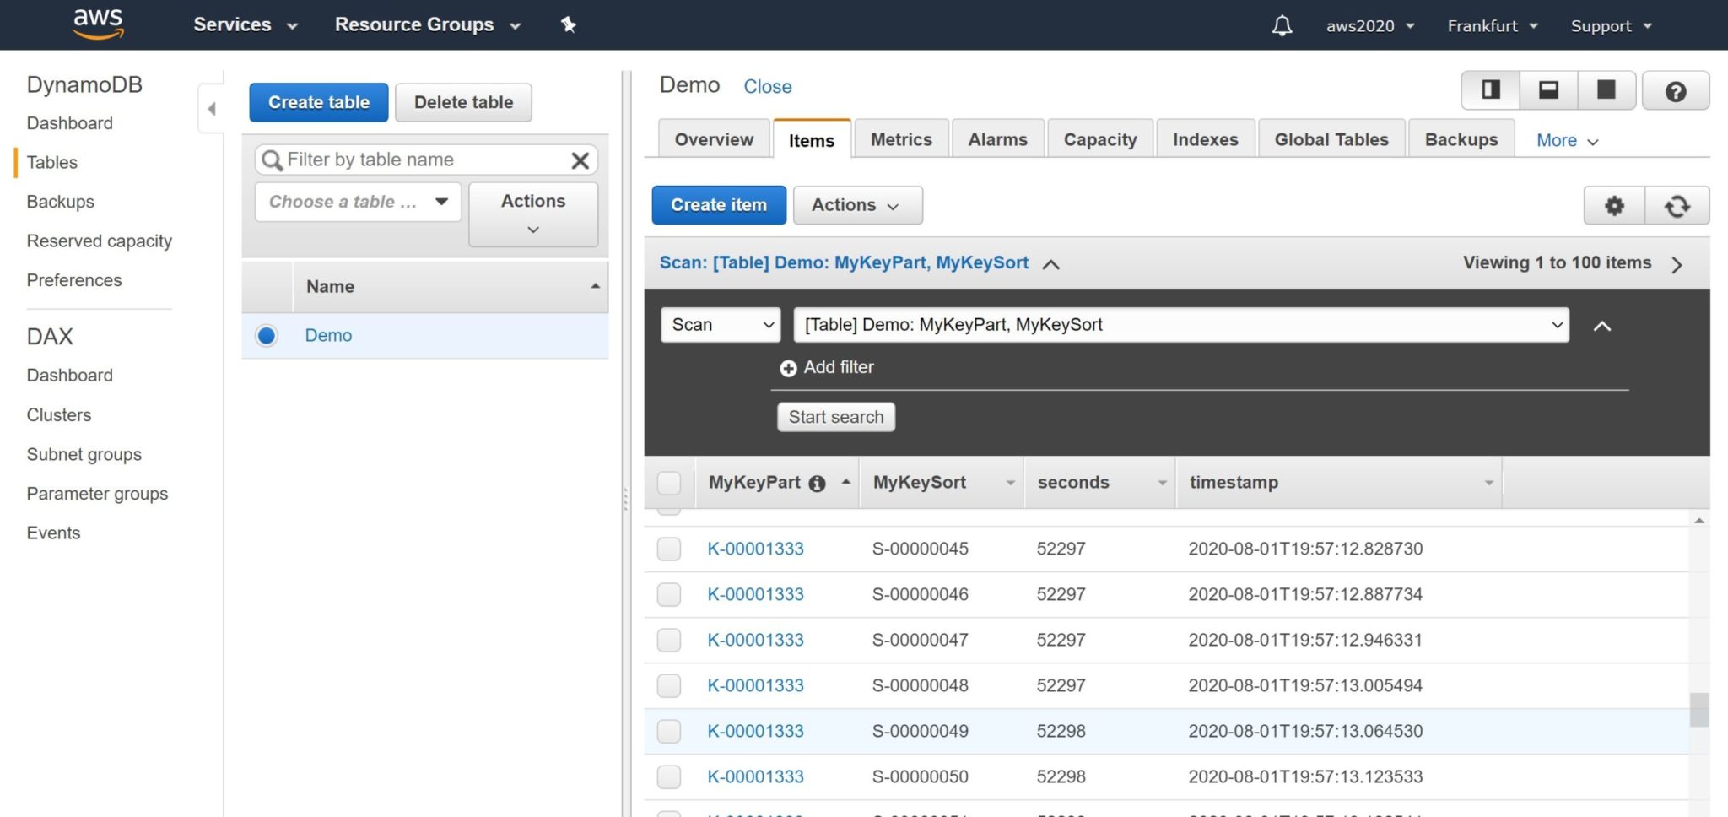Viewport: 1728px width, 817px height.
Task: Click the Add filter plus icon
Action: tap(788, 368)
